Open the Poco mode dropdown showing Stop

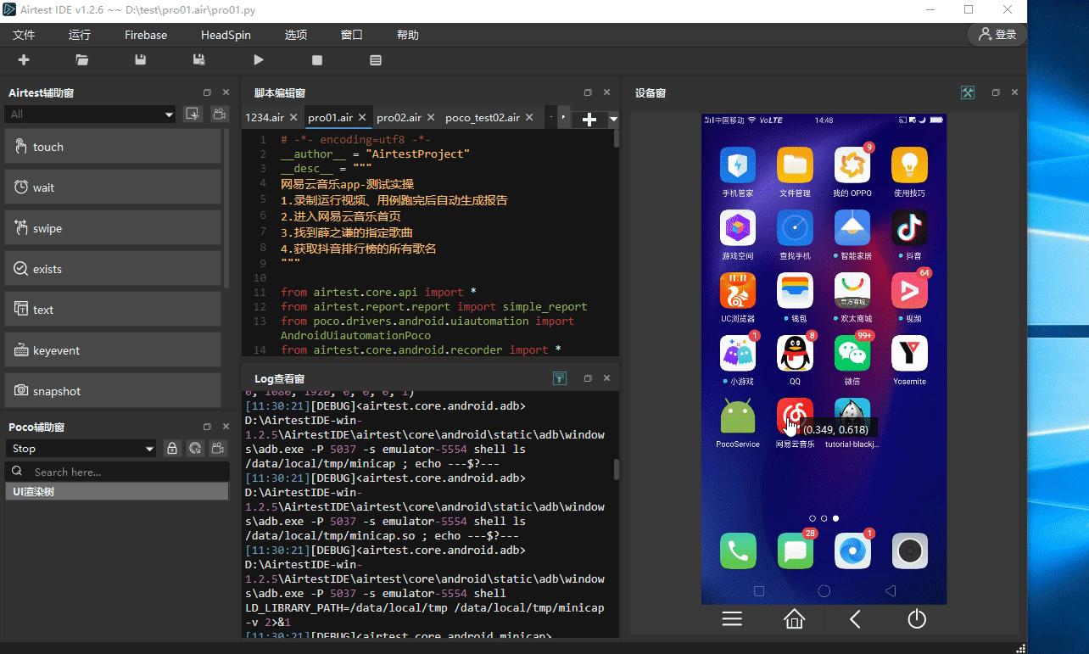point(81,448)
